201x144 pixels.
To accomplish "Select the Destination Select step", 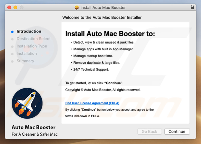I will 34,39.
